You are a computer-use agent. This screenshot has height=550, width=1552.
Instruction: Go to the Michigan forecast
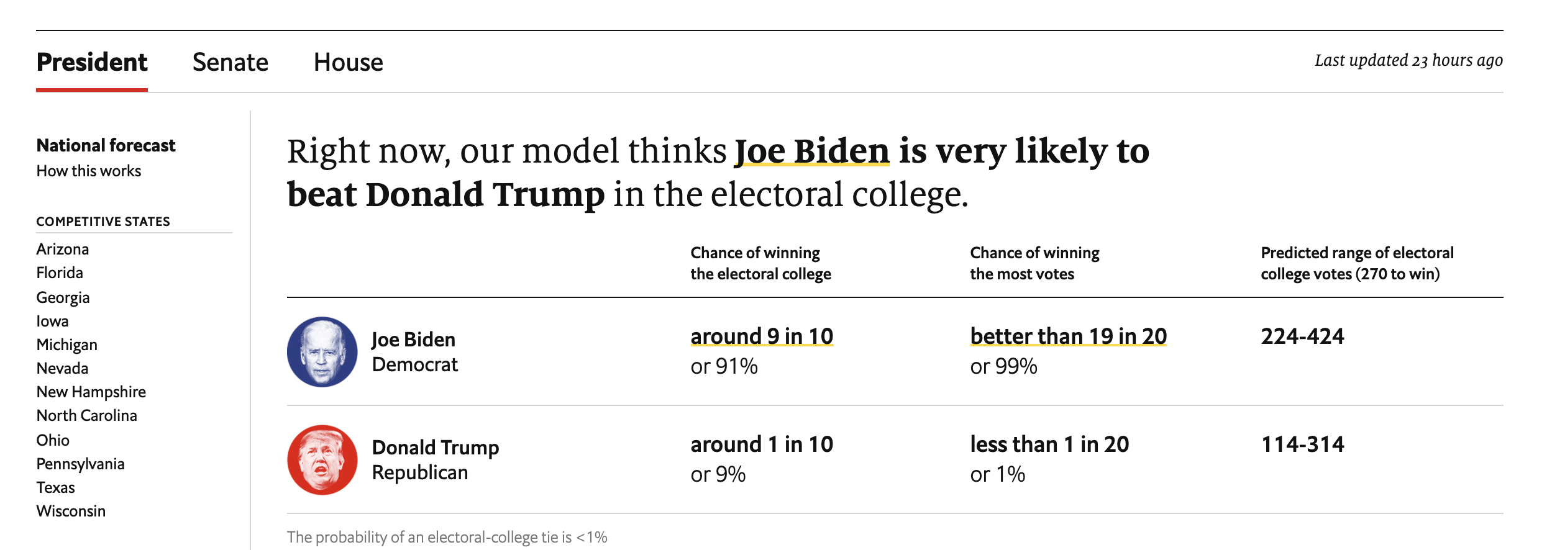coord(66,345)
